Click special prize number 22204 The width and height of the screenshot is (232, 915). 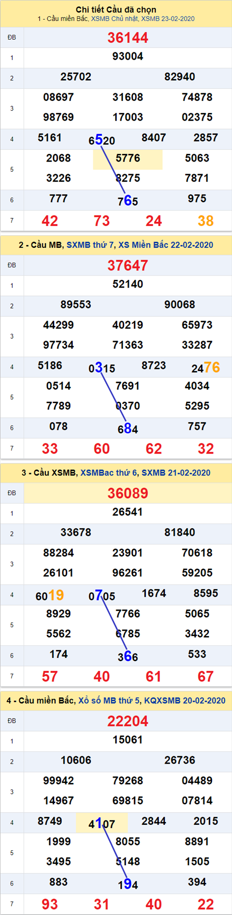coord(128,721)
